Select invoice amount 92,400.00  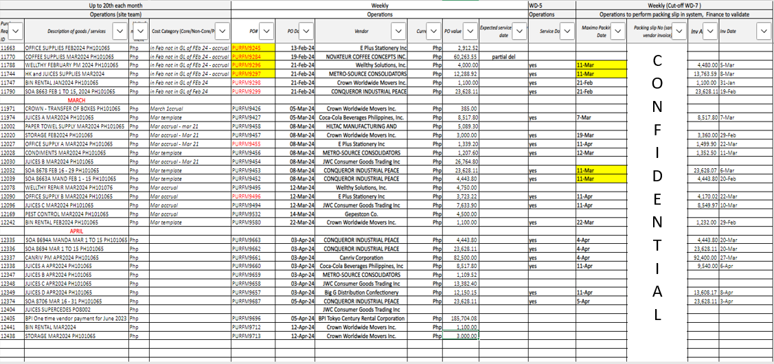[703, 257]
